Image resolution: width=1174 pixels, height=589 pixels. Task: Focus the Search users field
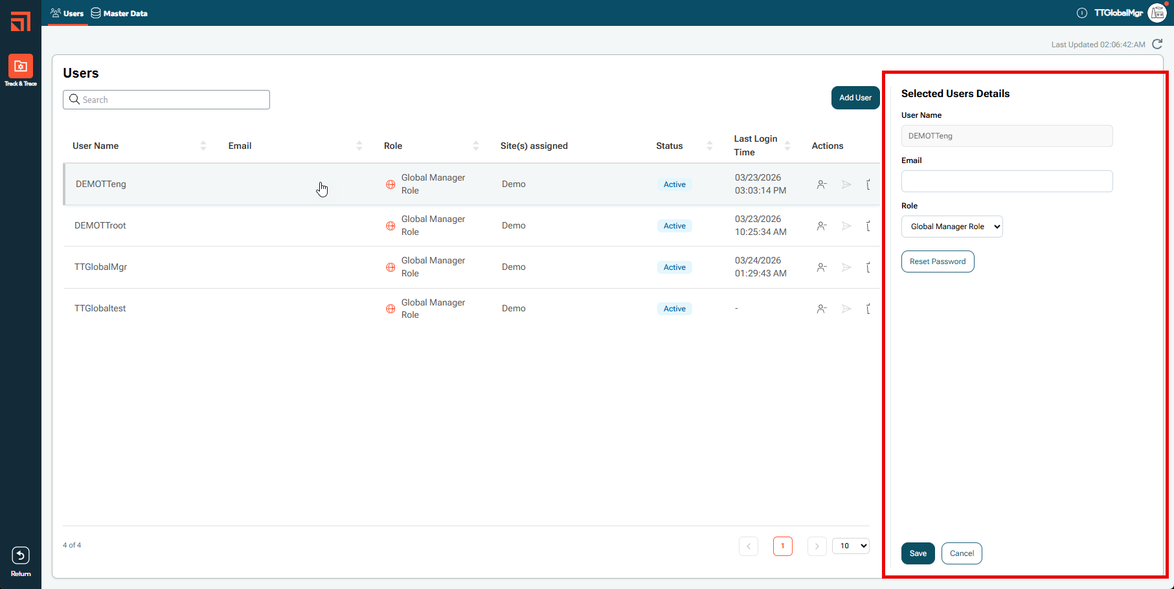tap(166, 100)
